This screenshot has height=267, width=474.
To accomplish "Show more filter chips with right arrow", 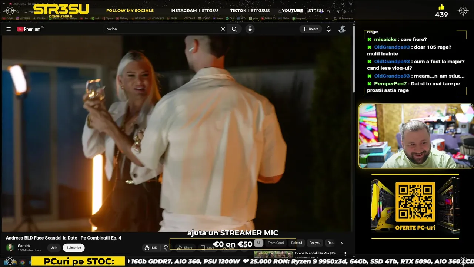I will click(x=341, y=243).
